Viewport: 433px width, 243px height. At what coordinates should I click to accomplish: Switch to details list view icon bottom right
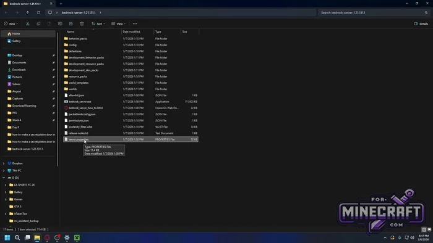[424, 229]
